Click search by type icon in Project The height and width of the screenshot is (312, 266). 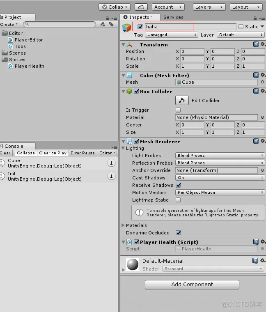pyautogui.click(x=103, y=24)
